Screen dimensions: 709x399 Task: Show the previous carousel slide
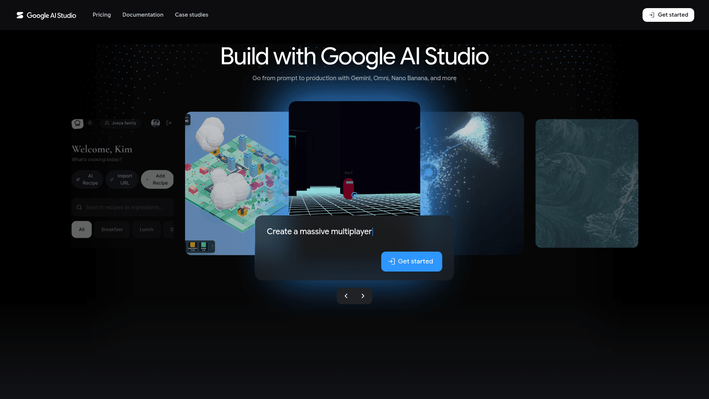pos(346,296)
